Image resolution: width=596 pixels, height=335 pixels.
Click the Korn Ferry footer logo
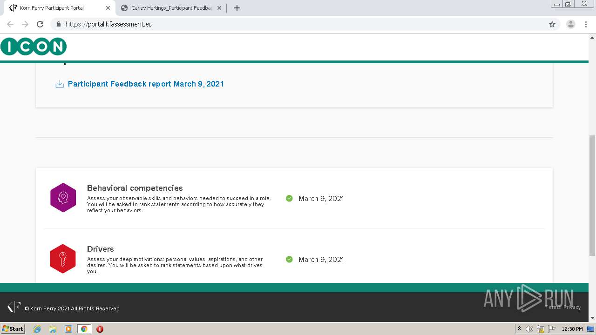tap(14, 307)
